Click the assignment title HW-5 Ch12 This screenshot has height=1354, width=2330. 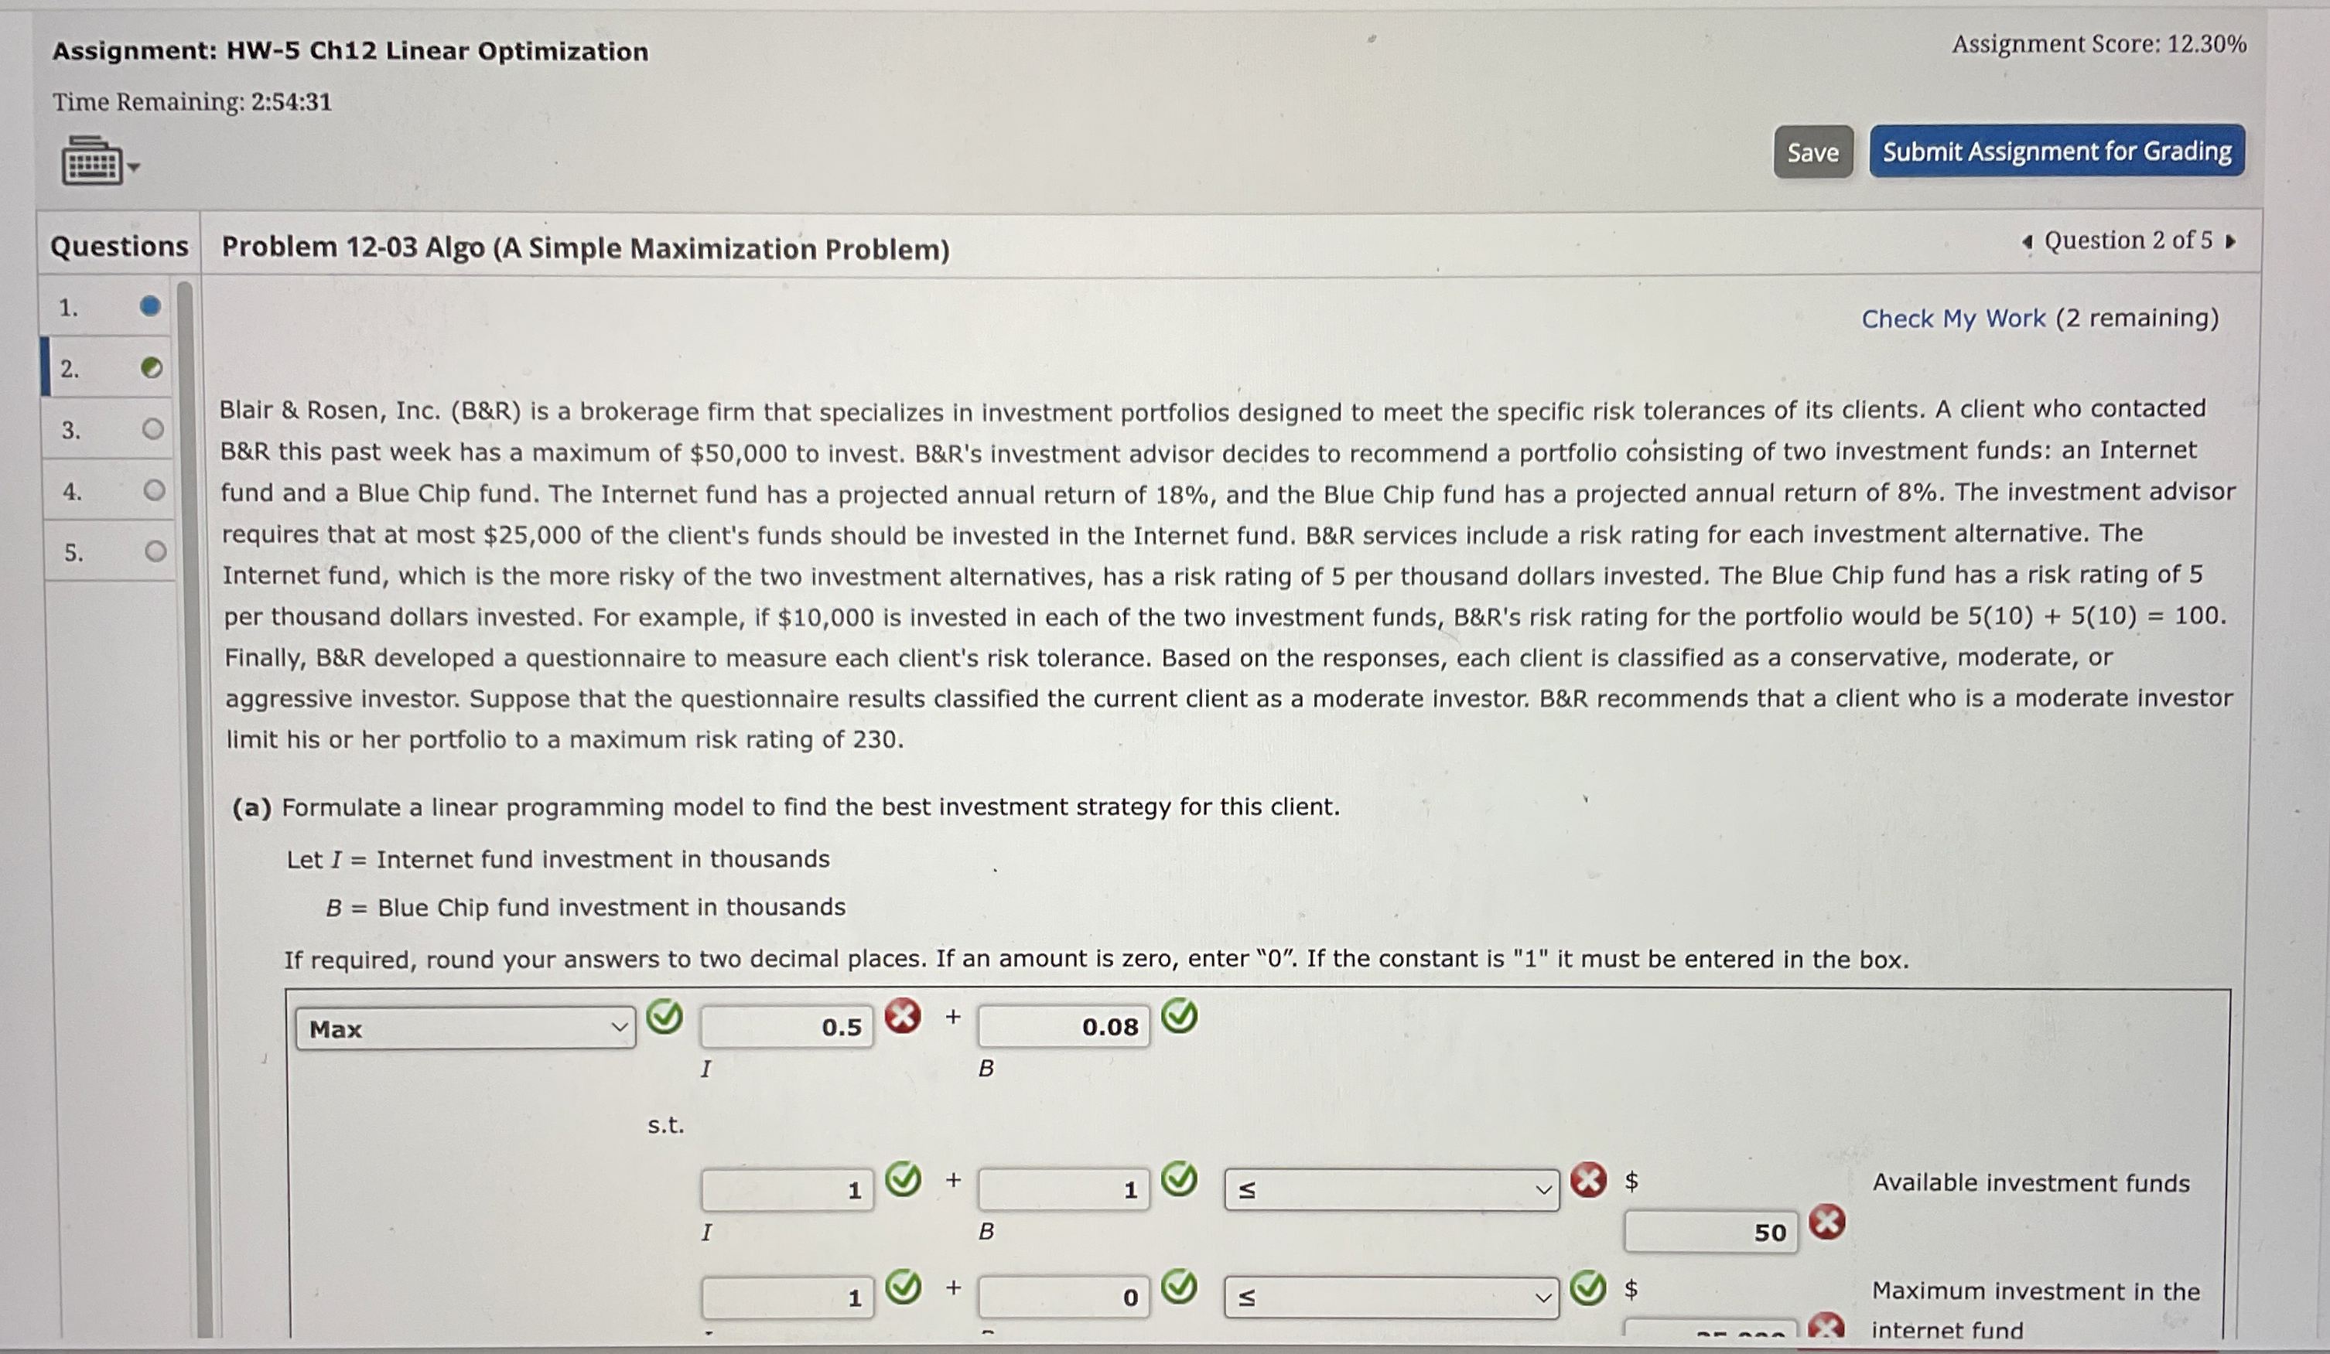pos(350,52)
